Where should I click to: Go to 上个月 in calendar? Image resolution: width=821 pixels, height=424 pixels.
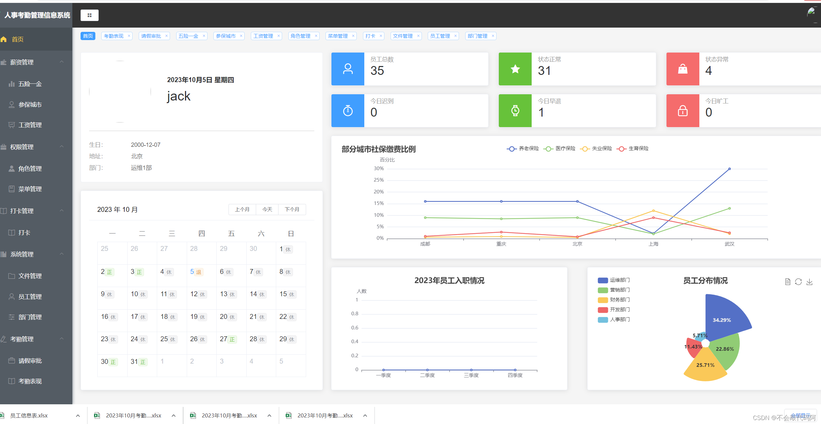(242, 210)
